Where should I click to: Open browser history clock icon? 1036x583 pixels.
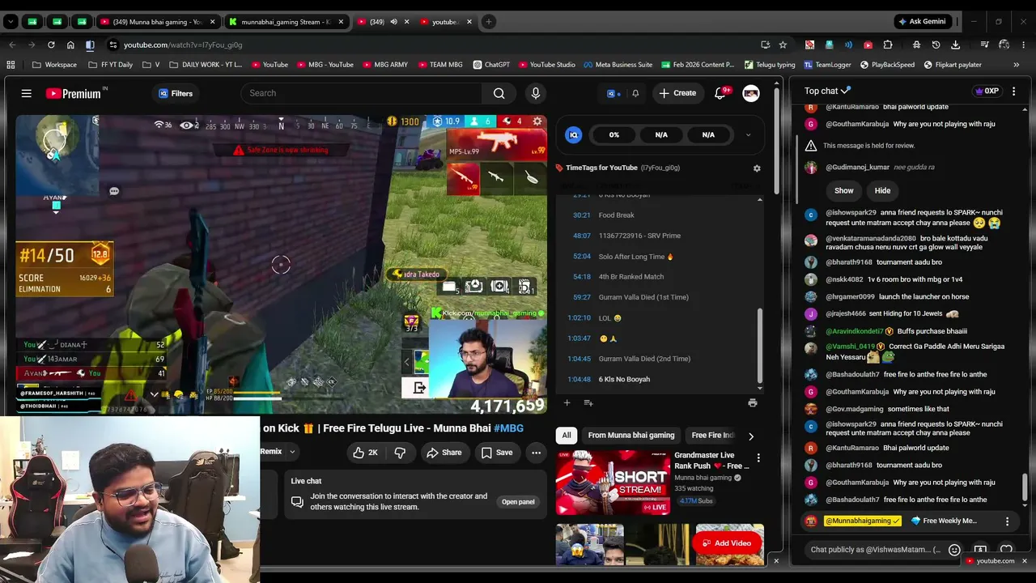[936, 45]
